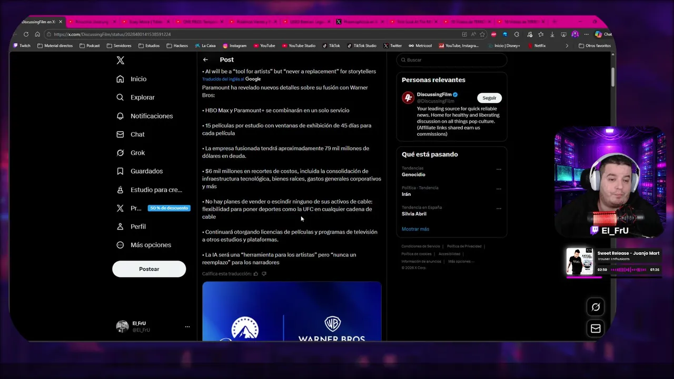The height and width of the screenshot is (379, 674).
Task: Open Más opciones in the sidebar
Action: pyautogui.click(x=144, y=245)
